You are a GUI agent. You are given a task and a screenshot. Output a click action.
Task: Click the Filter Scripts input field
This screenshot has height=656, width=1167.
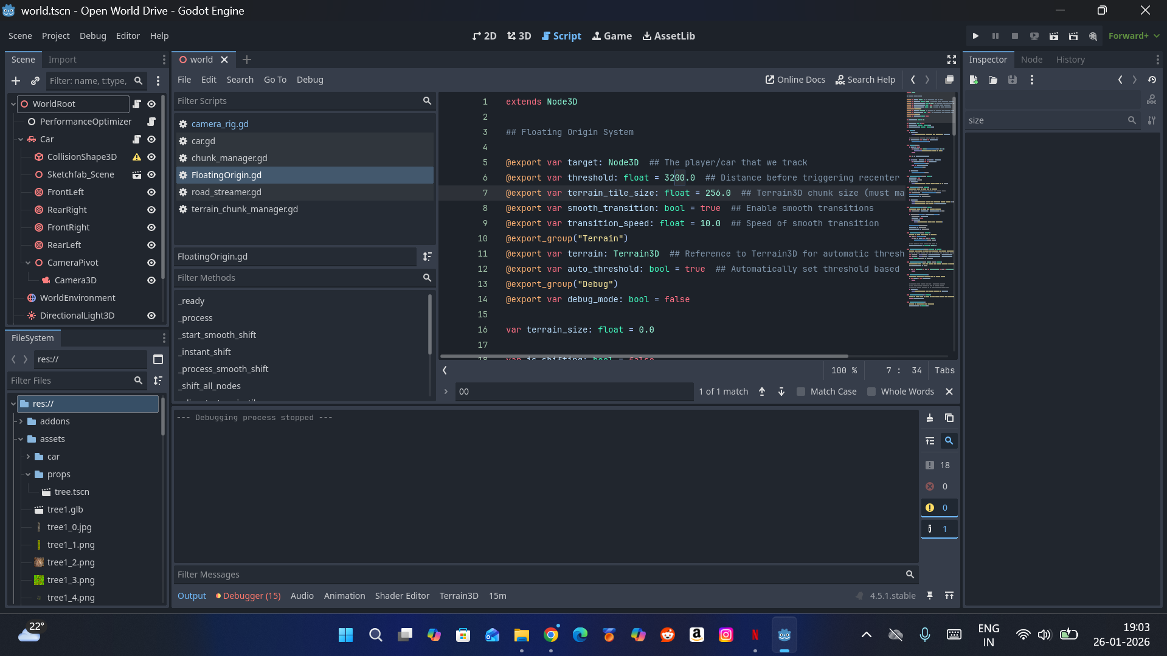(298, 101)
